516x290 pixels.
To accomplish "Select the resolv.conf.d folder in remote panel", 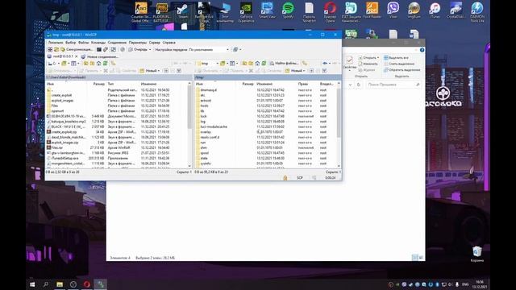I will (210, 137).
